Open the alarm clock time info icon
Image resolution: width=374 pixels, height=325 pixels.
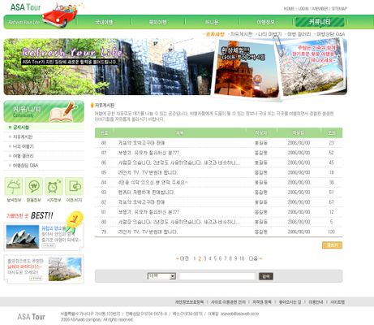54,186
